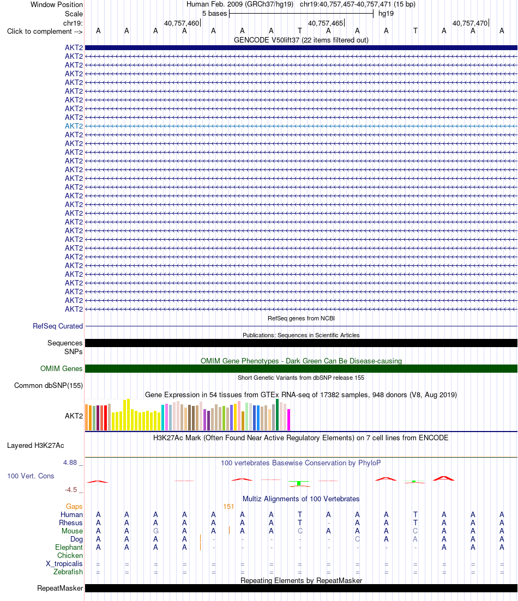Image resolution: width=518 pixels, height=601 pixels.
Task: Click the Window Position label
Action: [57, 4]
